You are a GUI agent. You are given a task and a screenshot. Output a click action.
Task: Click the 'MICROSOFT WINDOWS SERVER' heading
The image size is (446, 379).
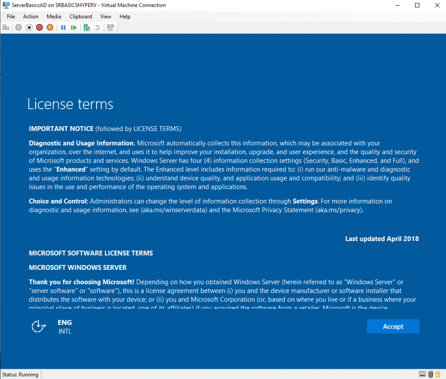(x=78, y=268)
